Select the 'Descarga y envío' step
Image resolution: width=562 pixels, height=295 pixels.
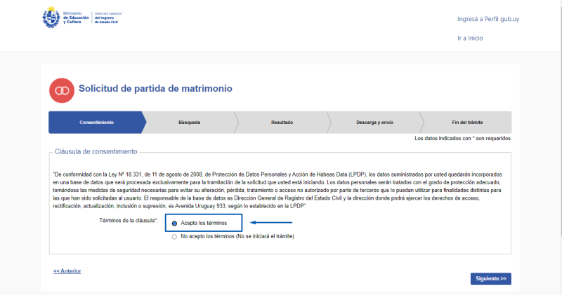pos(374,123)
